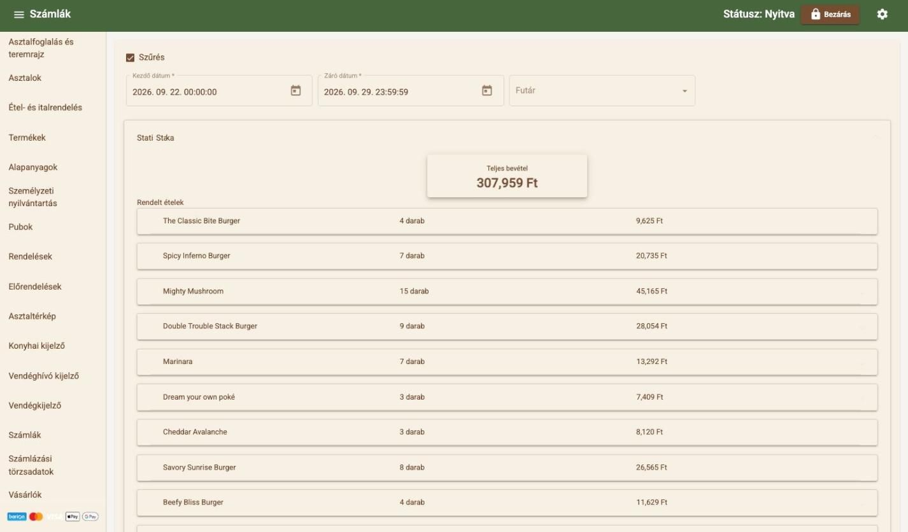Viewport: 908px width, 532px height.
Task: Expand the Dream your own poké row
Action: pos(507,397)
